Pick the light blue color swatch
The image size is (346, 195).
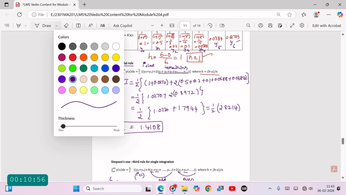(x=105, y=90)
